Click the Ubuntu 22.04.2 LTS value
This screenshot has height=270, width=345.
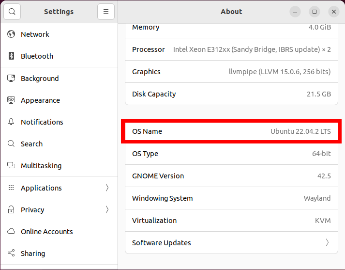pyautogui.click(x=300, y=131)
